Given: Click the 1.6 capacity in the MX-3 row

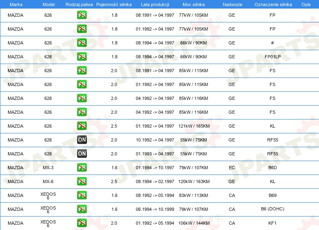Looking at the screenshot, I should 115,168.
